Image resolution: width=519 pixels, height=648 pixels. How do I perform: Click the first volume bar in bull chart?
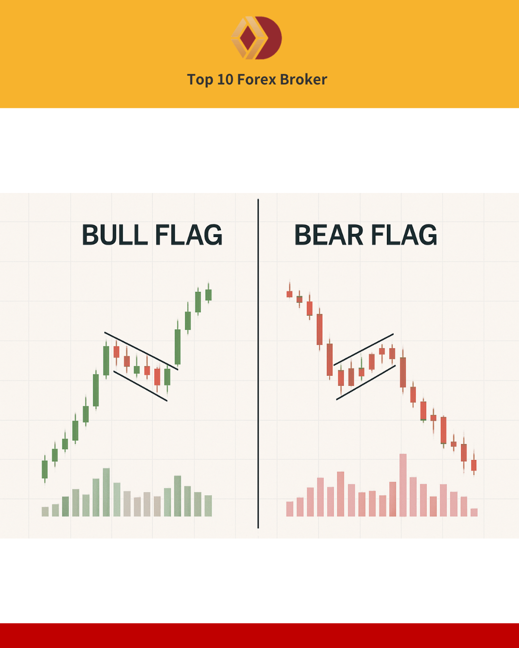(x=45, y=511)
